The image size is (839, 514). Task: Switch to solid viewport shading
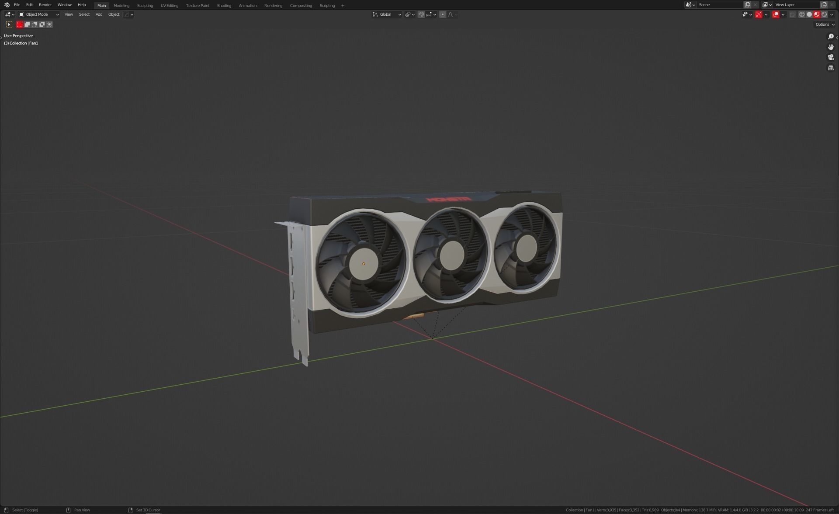click(809, 14)
